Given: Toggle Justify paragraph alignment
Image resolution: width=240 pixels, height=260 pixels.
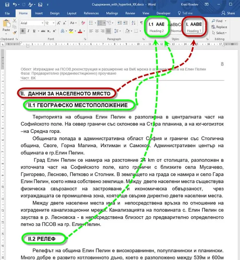Looking at the screenshot, I should (x=108, y=31).
